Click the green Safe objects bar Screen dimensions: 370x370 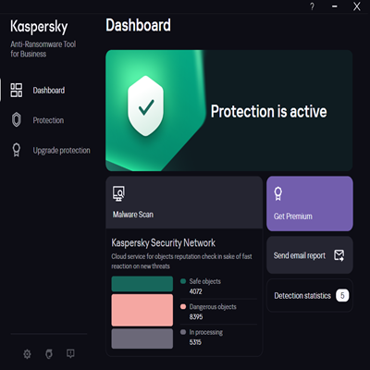(x=142, y=284)
